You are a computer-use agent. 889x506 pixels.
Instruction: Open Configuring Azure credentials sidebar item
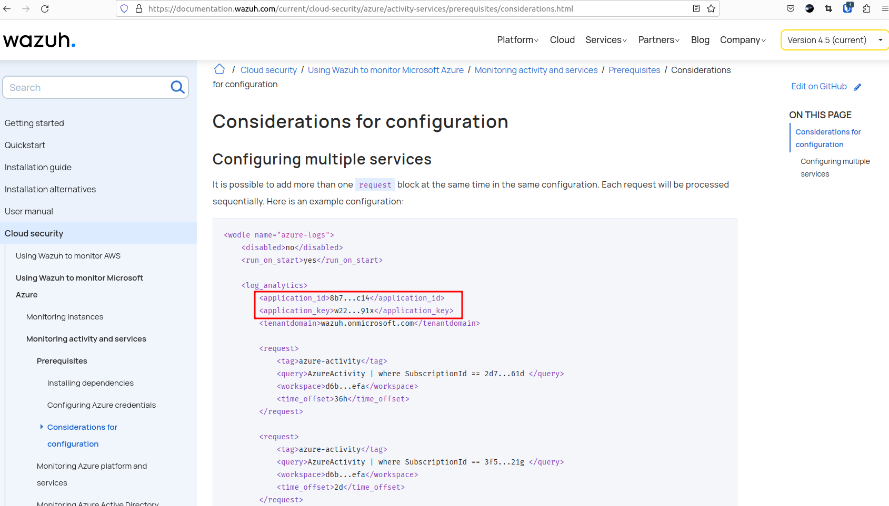click(102, 405)
